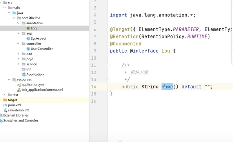The width and height of the screenshot is (233, 142).
Task: Toggle fold marker at Javadoc comment end
Action: (108, 80)
